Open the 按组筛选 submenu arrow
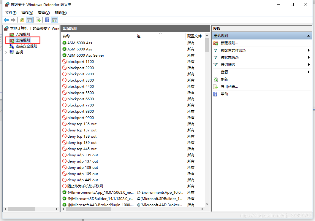Image resolution: width=315 pixels, height=221 pixels. [309, 65]
